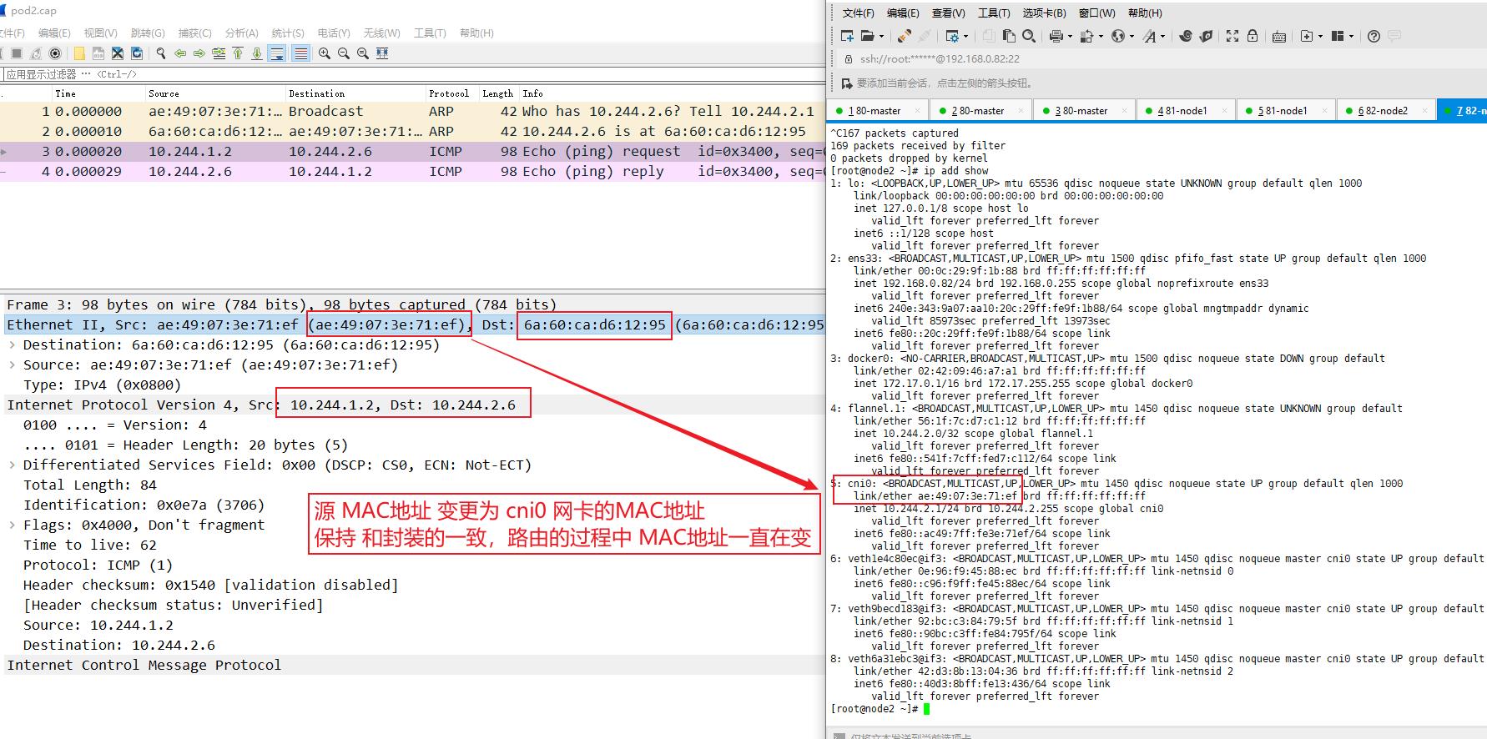Toggle auto-scroll during live capture in Wireshark
Screen dimensions: 1487x739
click(x=276, y=53)
